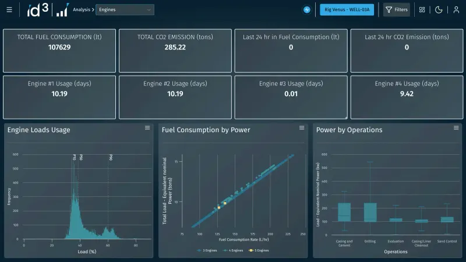Click the Engine #2 Usage (days) card
Viewport: 466px width, 262px height.
(175, 97)
